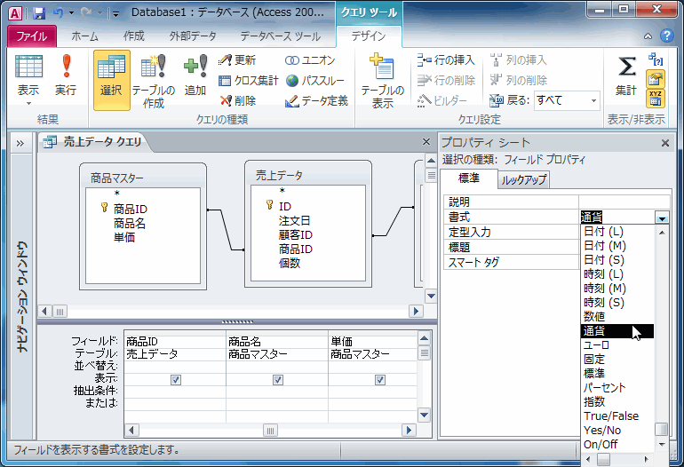Click the format list vertical scrollbar thumb
The height and width of the screenshot is (467, 684).
[661, 430]
